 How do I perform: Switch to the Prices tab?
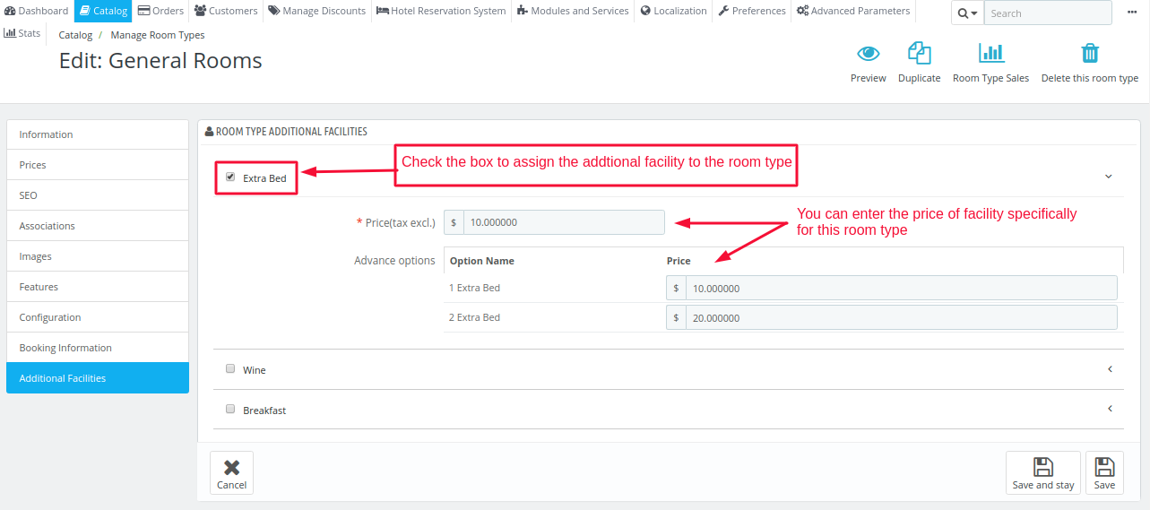click(98, 165)
